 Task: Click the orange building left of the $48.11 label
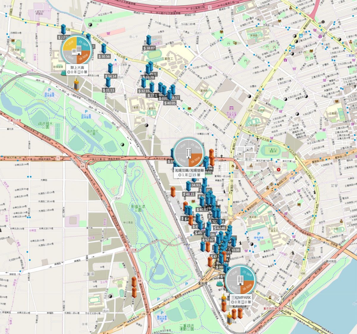point(173,192)
